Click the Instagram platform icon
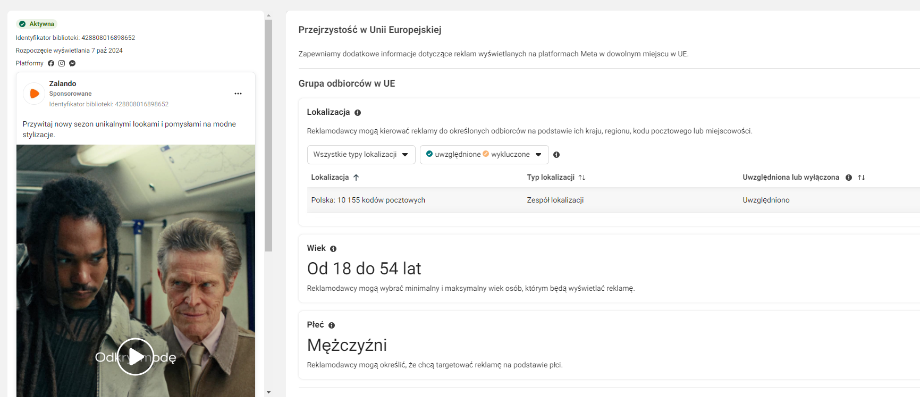Screen dimensions: 920x403 tap(62, 63)
